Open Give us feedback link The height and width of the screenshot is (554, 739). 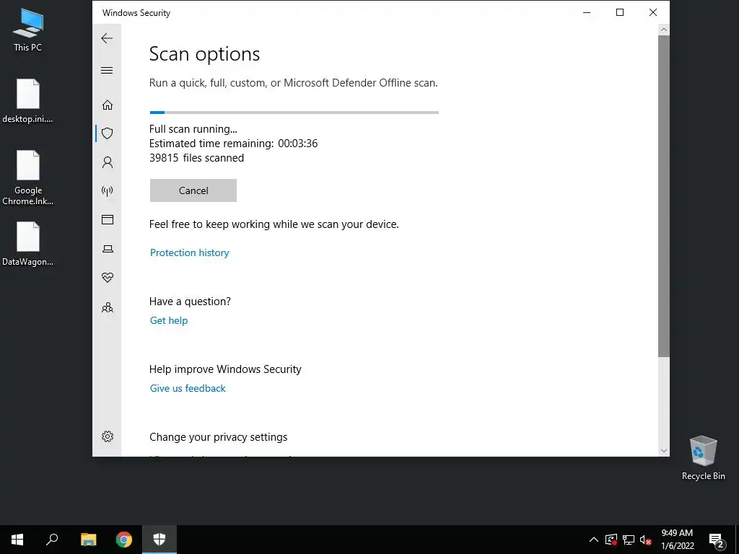188,388
